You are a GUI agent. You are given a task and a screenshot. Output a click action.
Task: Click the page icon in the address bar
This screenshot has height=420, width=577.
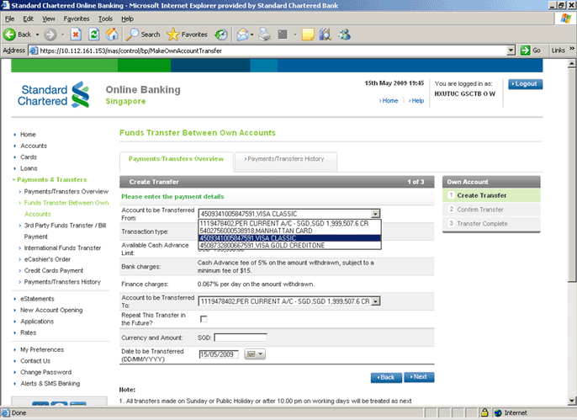tap(34, 51)
